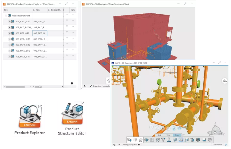
Task: Click the blue 3D parts icon in toolbar
Action: pyautogui.click(x=146, y=140)
